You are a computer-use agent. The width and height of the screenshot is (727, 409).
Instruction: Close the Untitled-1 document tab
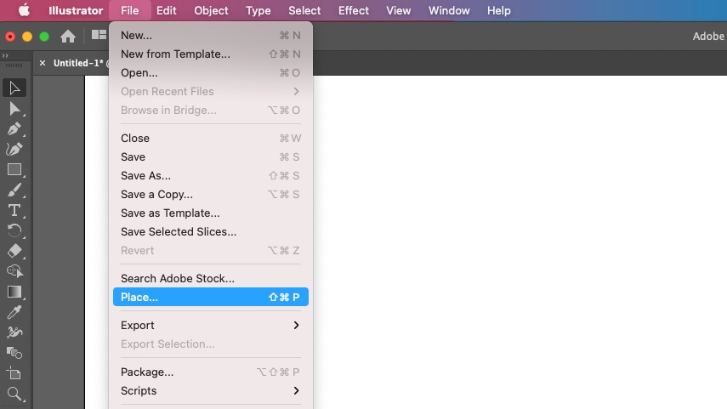tap(43, 63)
